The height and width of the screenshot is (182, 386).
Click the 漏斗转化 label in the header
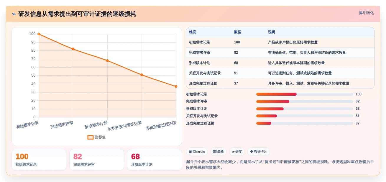tap(366, 13)
